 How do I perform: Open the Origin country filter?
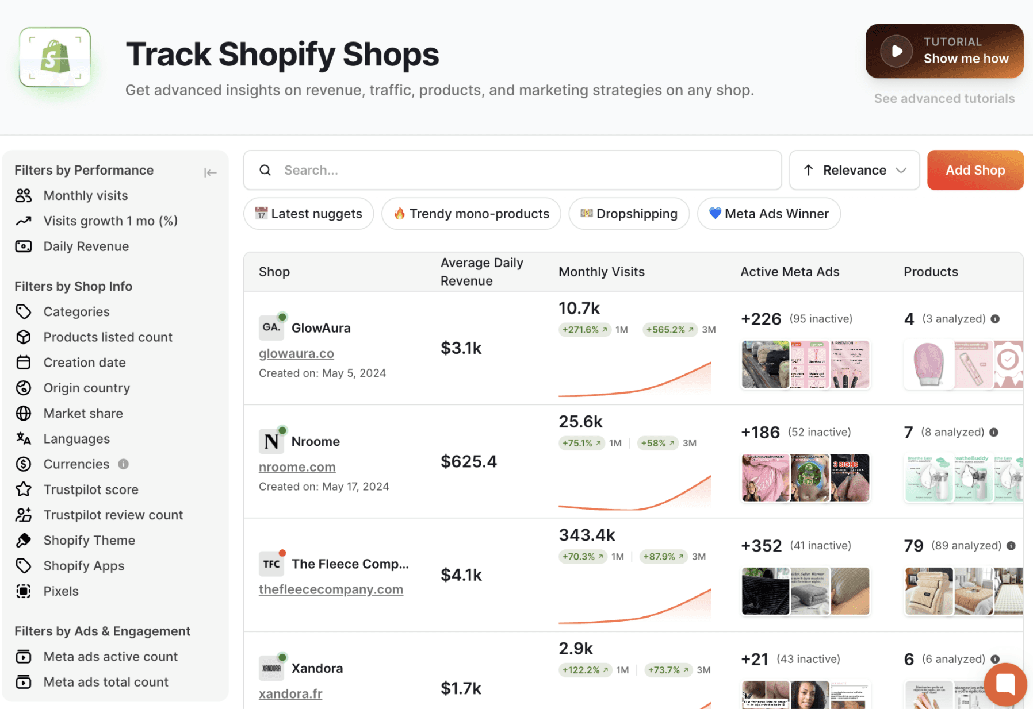tap(87, 388)
